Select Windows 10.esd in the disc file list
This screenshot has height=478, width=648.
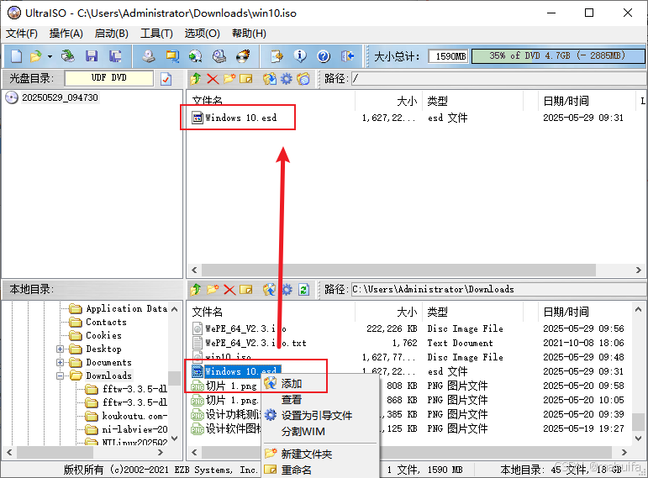(x=241, y=118)
